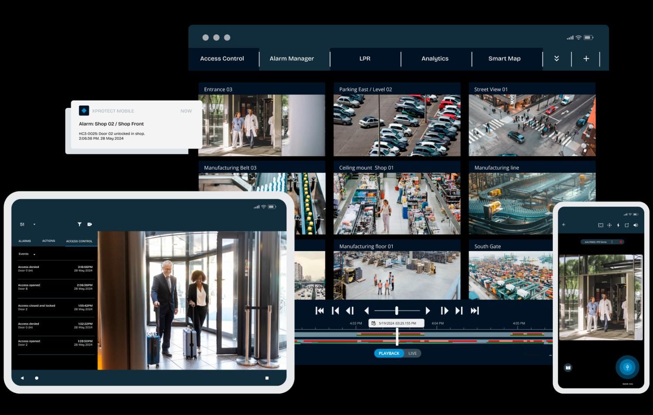Expand the Events dropdown on tablet

[x=27, y=254]
